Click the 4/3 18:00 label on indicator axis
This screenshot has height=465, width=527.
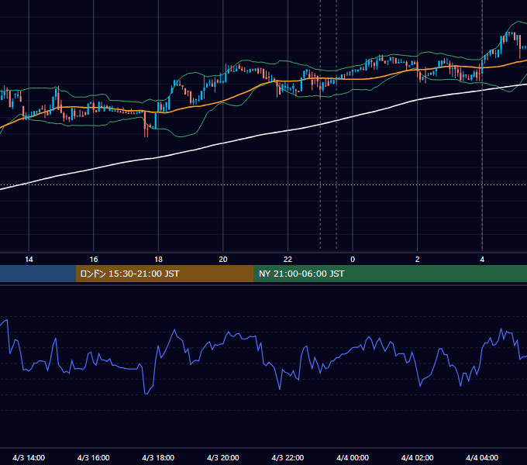tap(158, 457)
